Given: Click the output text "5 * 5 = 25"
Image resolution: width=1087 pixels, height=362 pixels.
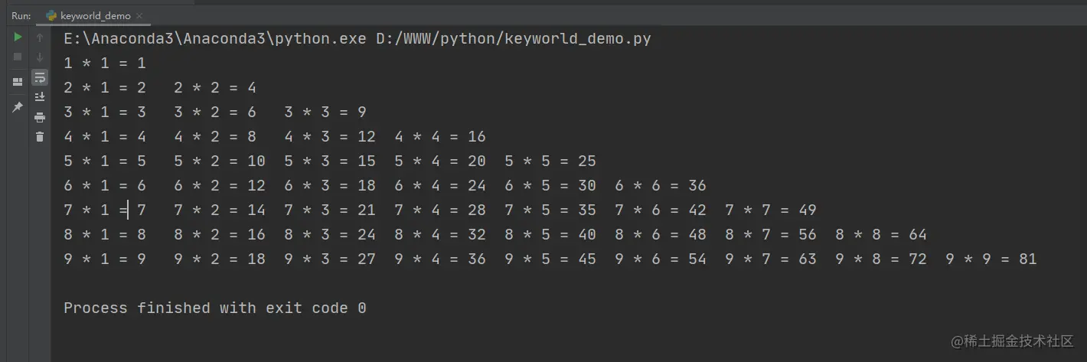Looking at the screenshot, I should pyautogui.click(x=550, y=161).
